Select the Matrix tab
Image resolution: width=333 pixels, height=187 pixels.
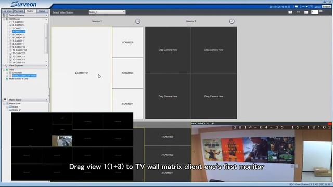coord(30,11)
